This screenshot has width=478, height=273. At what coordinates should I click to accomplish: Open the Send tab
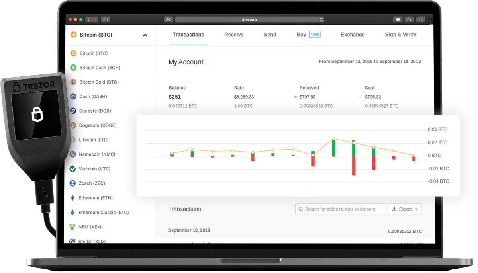(270, 35)
